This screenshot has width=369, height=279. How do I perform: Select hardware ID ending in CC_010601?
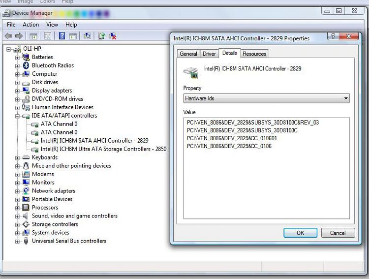click(232, 138)
